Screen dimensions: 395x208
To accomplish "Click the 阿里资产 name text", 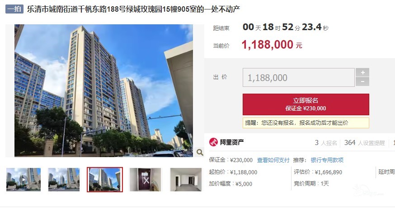I will pyautogui.click(x=232, y=142).
